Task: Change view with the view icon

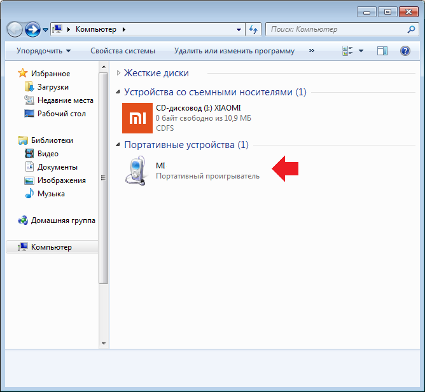Action: point(347,51)
